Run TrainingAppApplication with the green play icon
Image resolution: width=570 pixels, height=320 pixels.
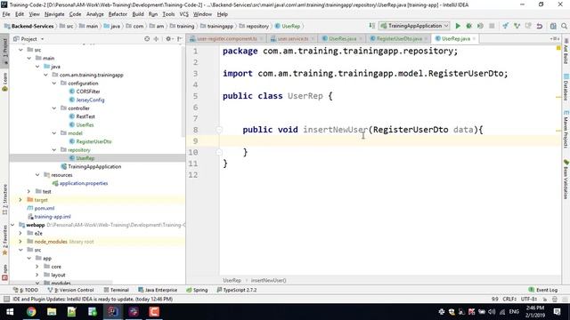pos(458,26)
